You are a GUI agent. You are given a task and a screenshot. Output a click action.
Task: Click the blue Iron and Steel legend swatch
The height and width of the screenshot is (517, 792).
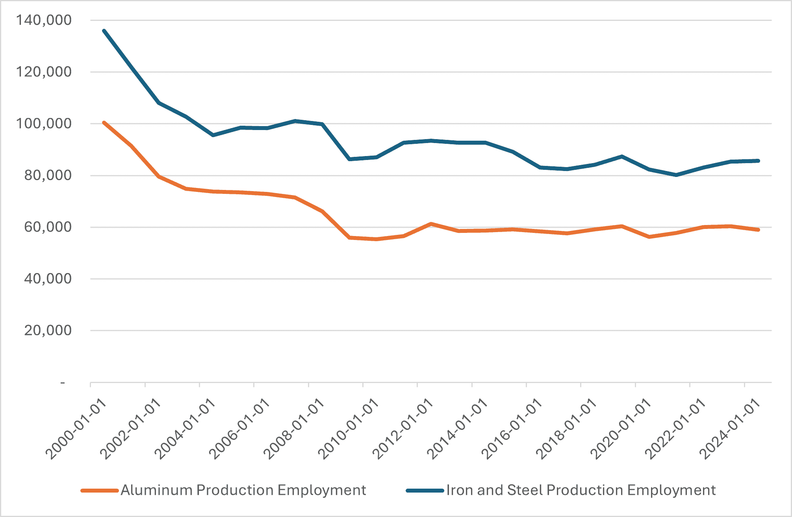tap(425, 491)
